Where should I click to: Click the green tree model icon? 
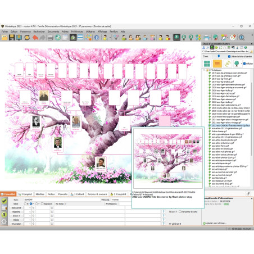pos(237,63)
